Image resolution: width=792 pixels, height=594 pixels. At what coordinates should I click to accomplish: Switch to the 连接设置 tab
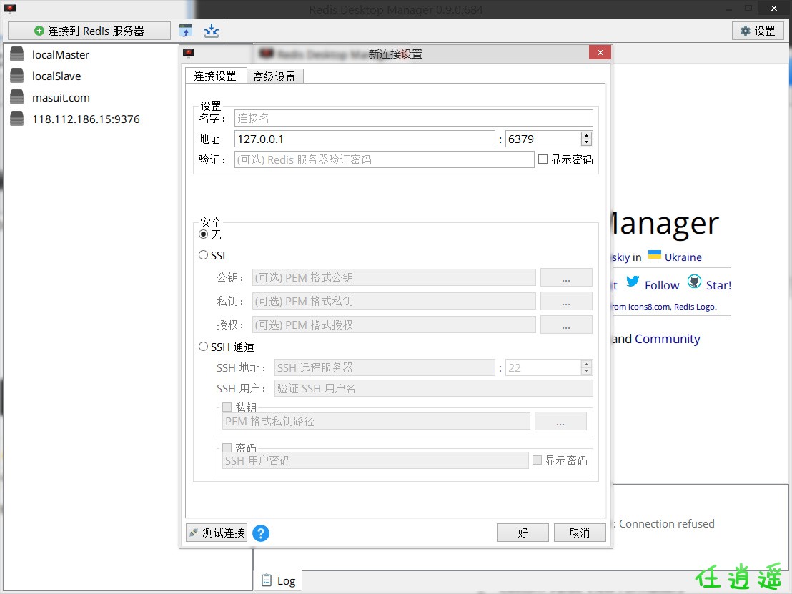coord(216,76)
